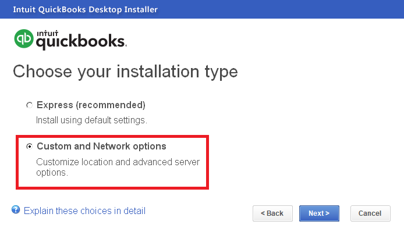The image size is (404, 228).
Task: Choose the Custom and Network options label
Action: [x=101, y=146]
